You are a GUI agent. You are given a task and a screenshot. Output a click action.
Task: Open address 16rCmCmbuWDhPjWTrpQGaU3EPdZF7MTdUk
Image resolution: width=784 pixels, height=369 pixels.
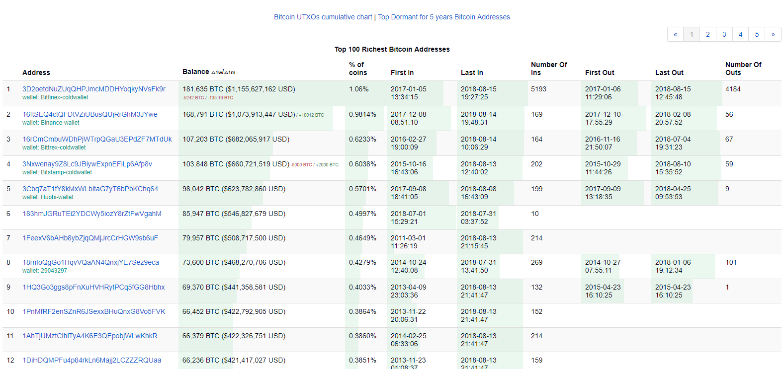click(x=97, y=139)
